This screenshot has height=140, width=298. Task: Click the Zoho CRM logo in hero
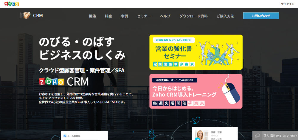tap(64, 82)
